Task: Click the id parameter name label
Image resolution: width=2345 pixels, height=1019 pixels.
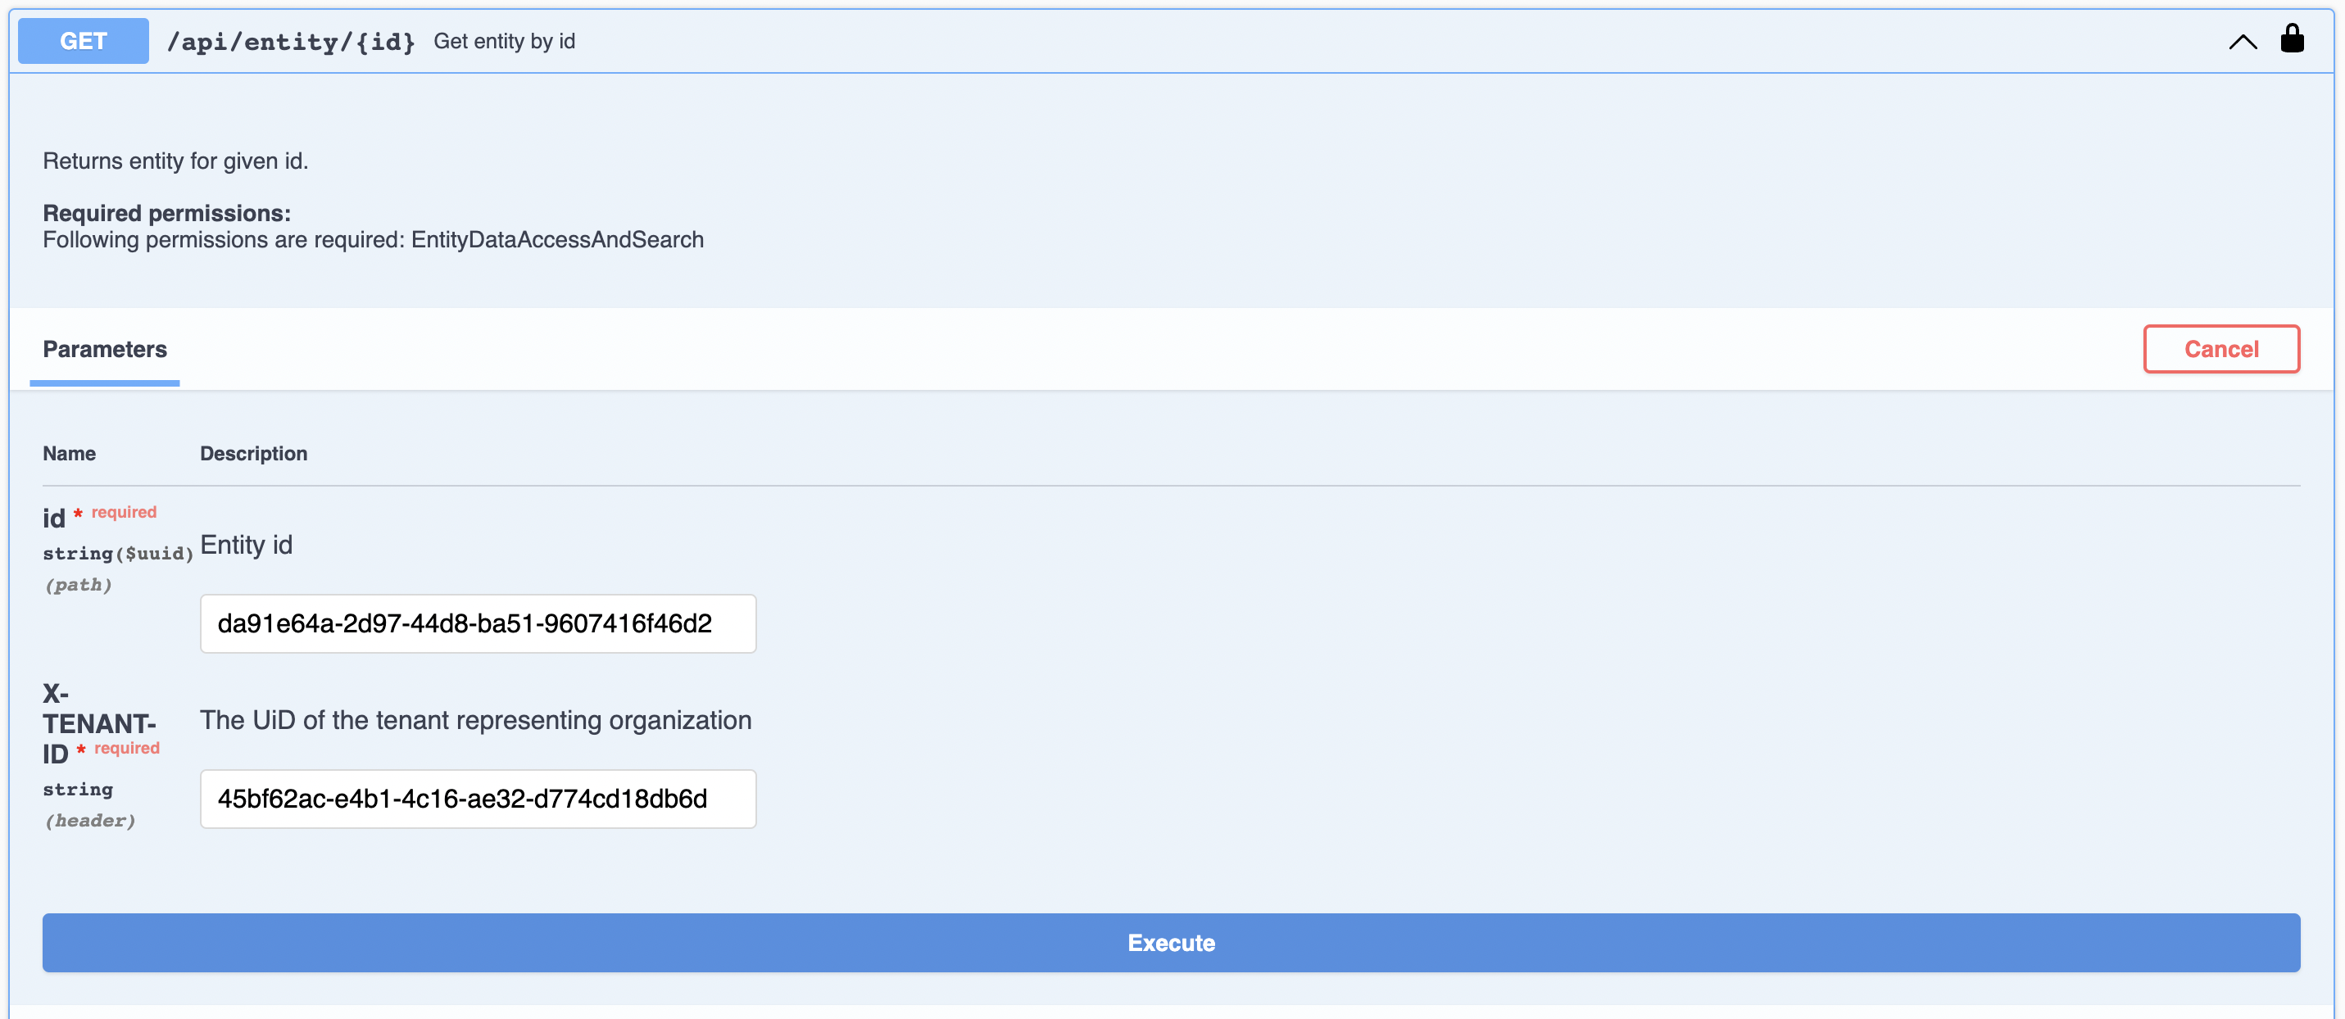Action: pos(54,519)
